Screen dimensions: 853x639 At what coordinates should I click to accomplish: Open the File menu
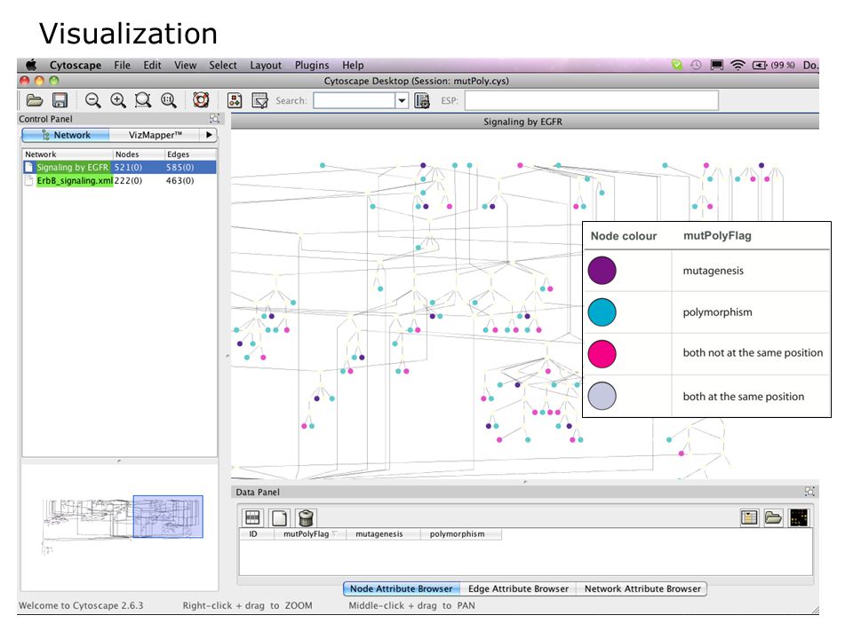[122, 65]
